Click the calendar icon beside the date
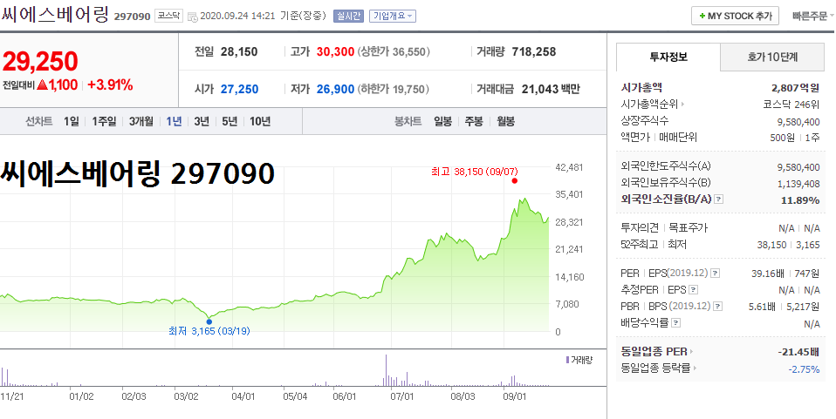The height and width of the screenshot is (419, 836). (193, 17)
